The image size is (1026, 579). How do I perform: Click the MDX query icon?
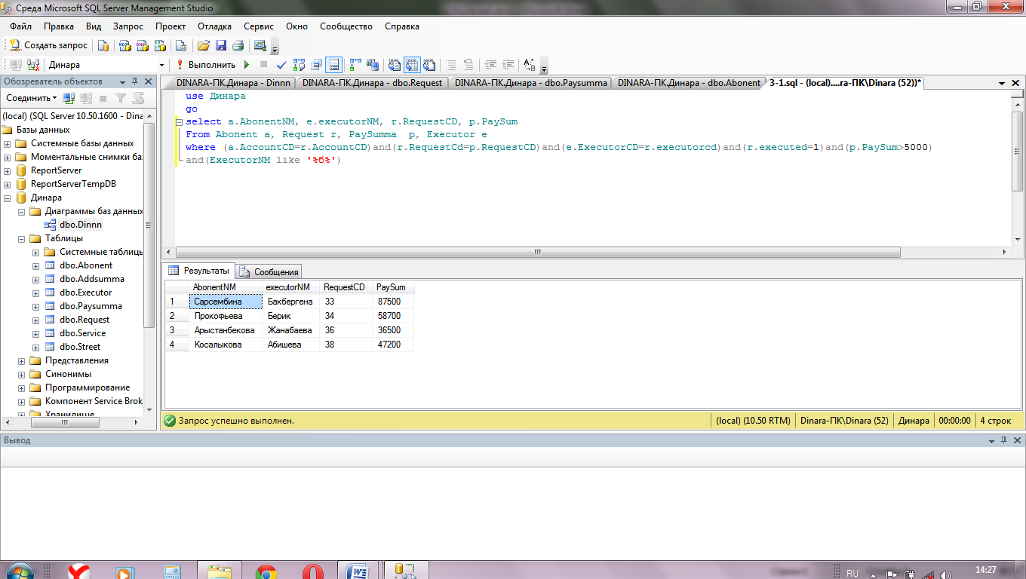click(124, 45)
